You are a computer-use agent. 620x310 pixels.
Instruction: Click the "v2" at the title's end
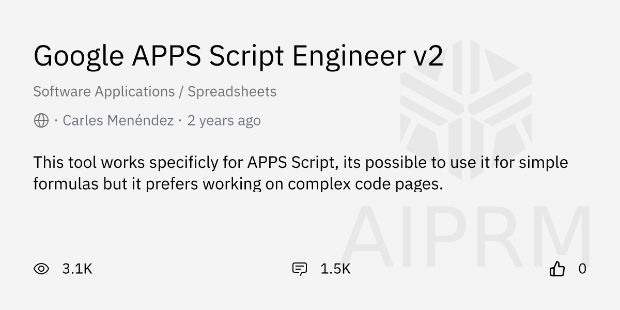(x=428, y=56)
